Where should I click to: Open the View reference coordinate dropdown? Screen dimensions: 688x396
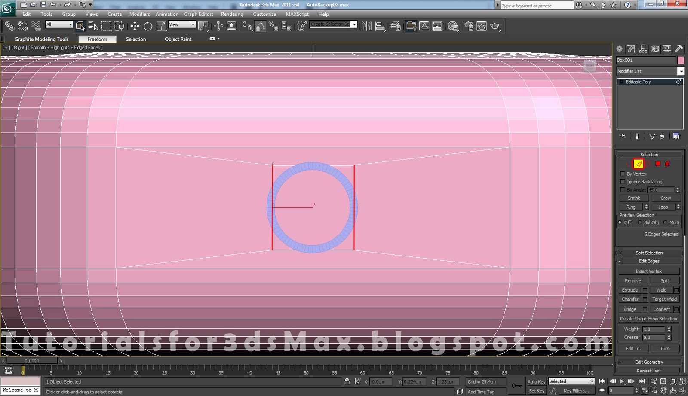coord(182,24)
